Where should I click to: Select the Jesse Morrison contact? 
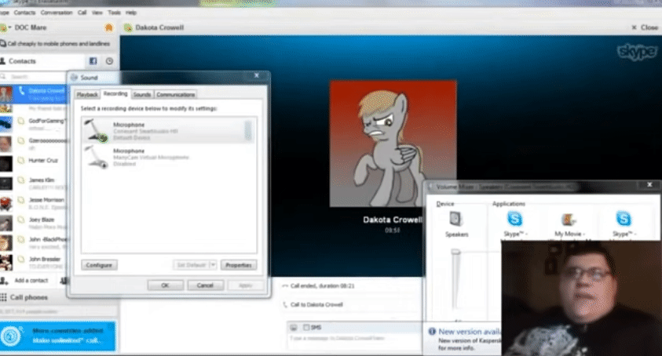(34, 203)
